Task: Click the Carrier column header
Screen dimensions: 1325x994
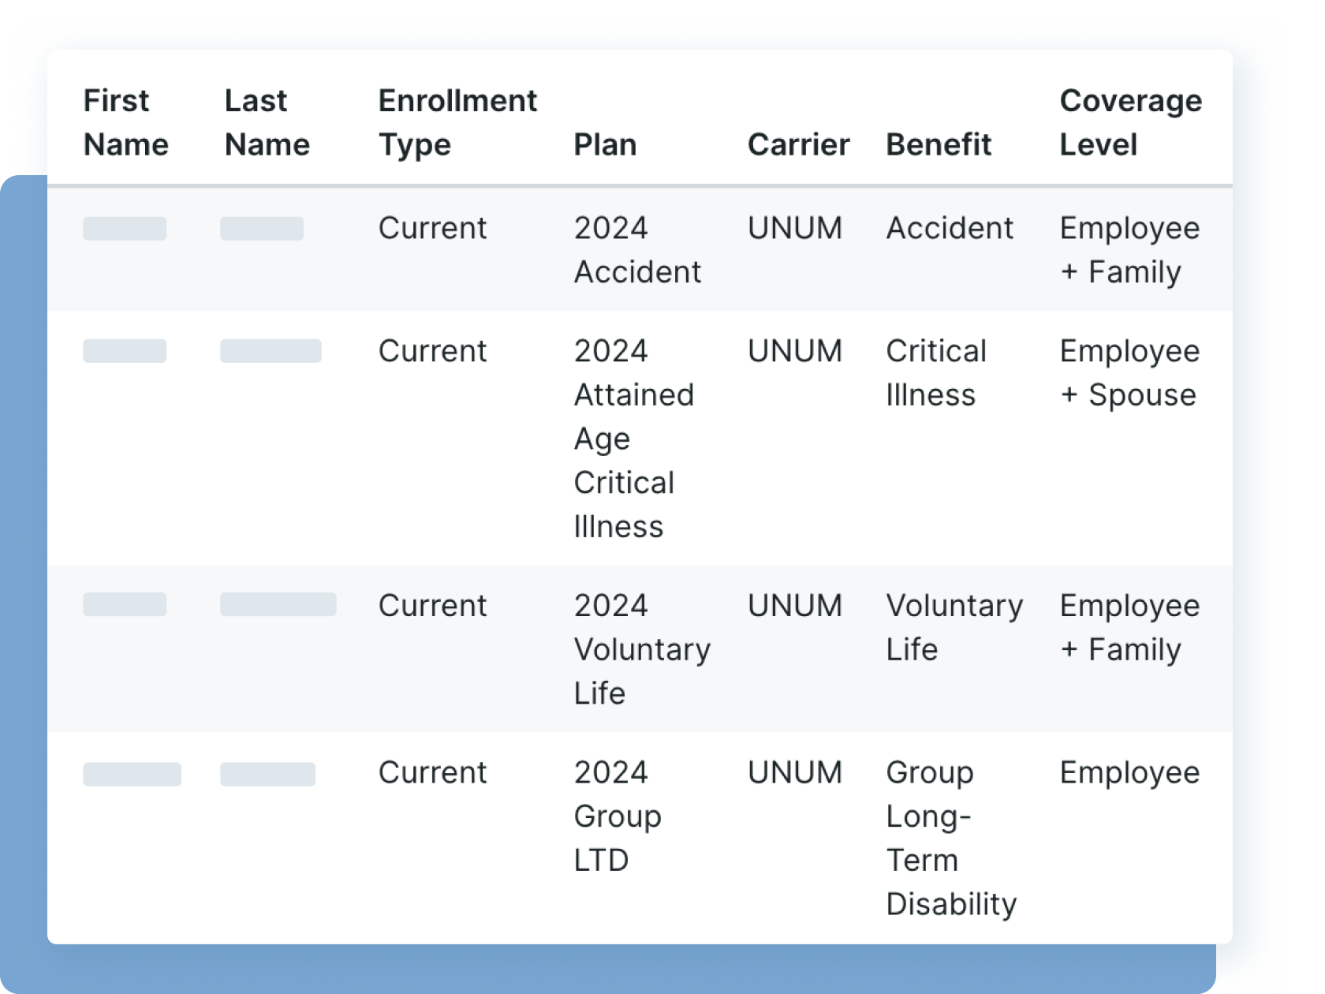Action: (x=798, y=145)
